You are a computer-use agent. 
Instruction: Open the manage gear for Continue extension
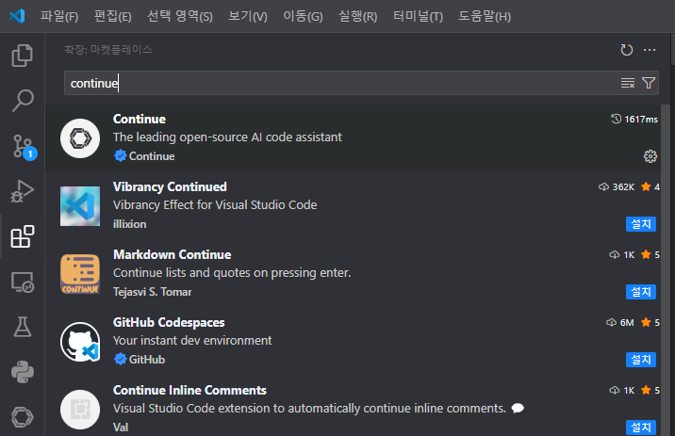tap(650, 156)
